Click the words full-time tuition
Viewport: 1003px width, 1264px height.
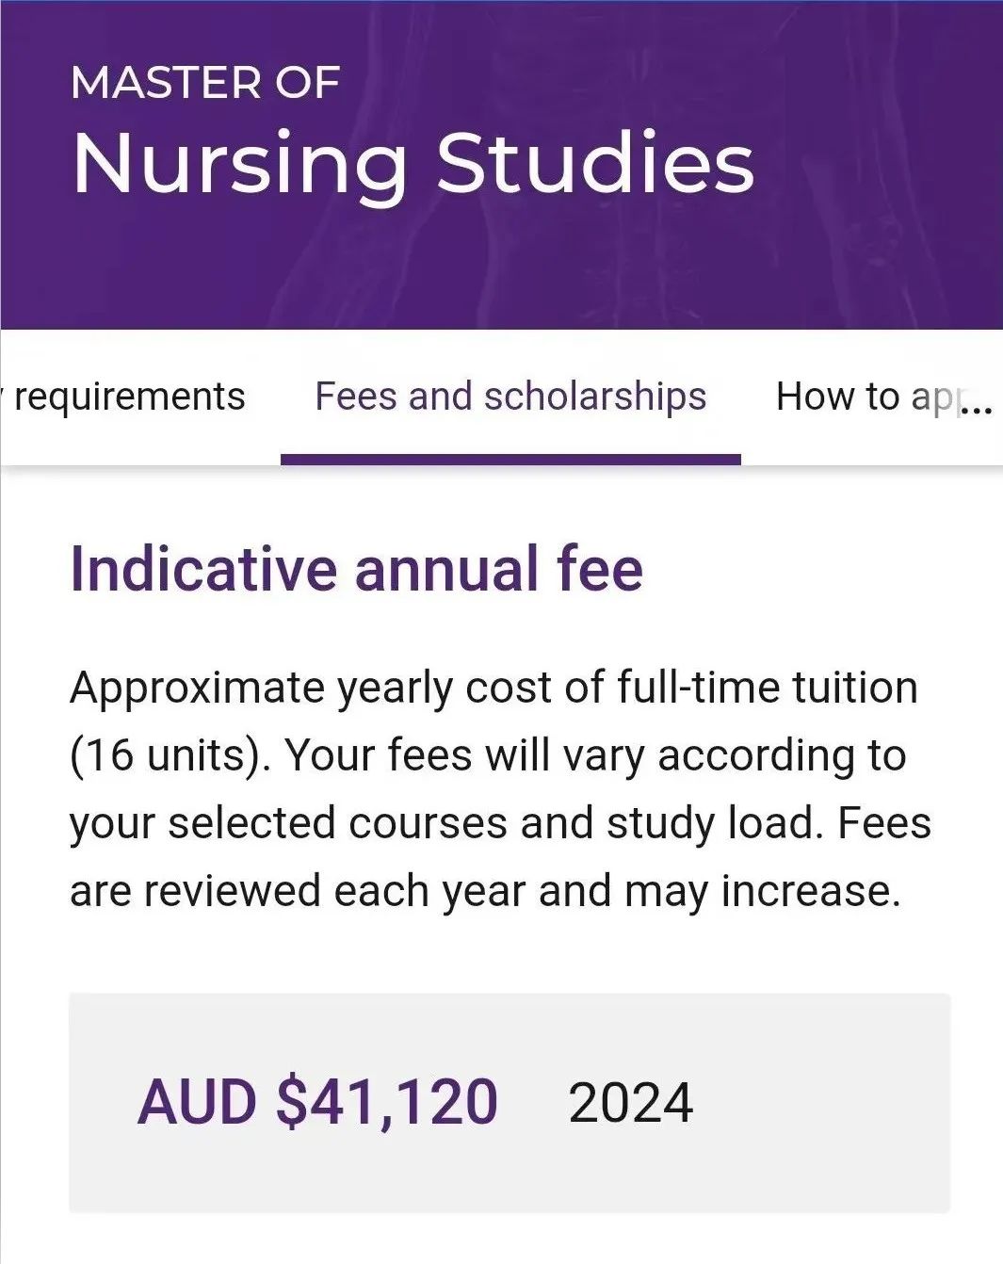coord(767,688)
